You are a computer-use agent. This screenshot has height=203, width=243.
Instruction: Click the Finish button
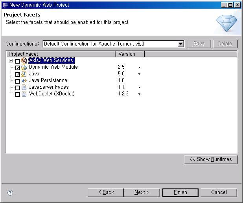(x=180, y=192)
